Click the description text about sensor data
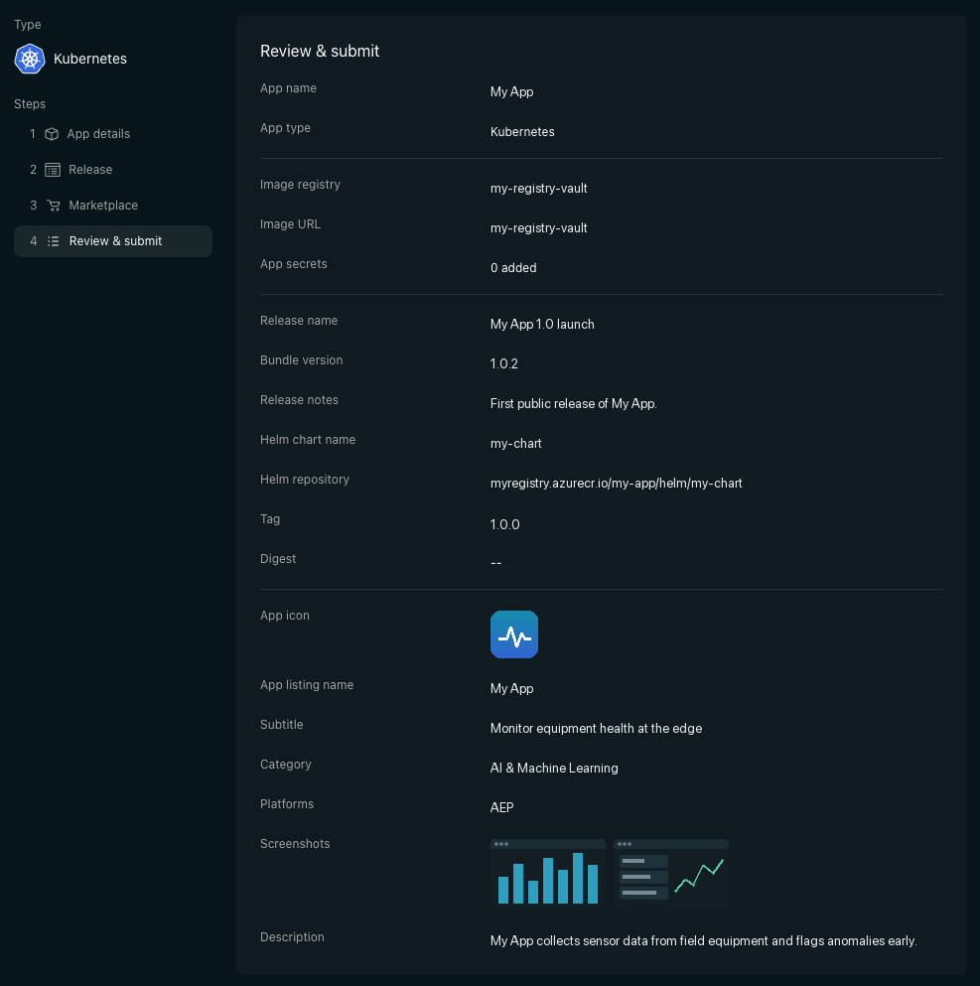This screenshot has height=986, width=980. [x=703, y=941]
